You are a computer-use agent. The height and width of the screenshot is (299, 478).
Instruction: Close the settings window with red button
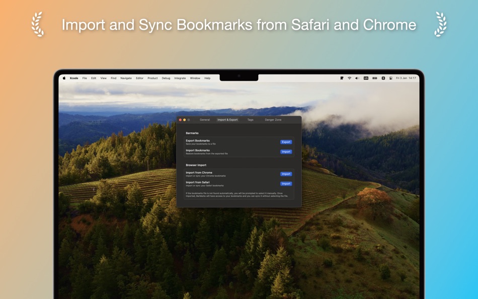pos(180,120)
